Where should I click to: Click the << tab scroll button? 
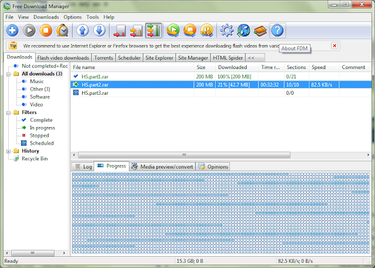[x=255, y=58]
